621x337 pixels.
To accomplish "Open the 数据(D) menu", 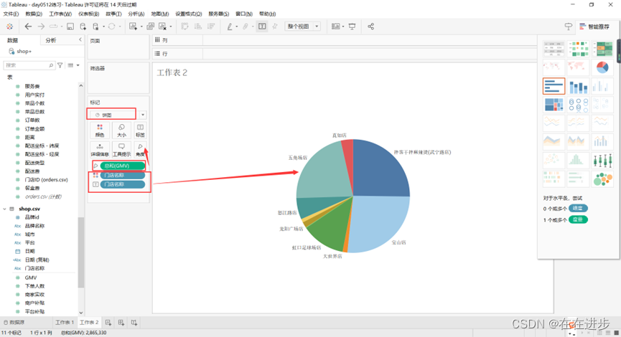I will (34, 14).
